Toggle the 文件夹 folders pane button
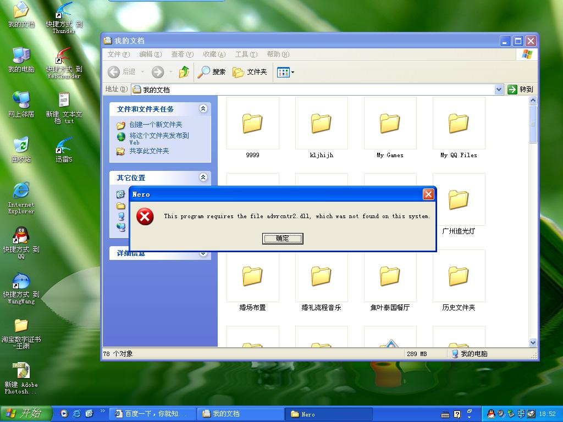This screenshot has width=563, height=422. (x=250, y=72)
